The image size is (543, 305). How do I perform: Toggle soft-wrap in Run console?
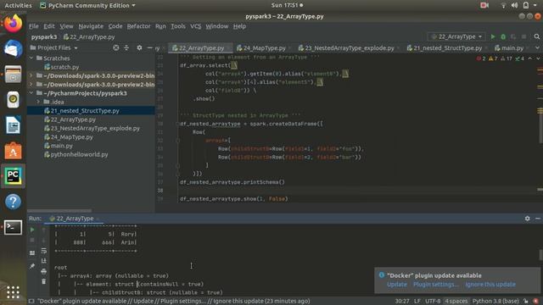[x=43, y=251]
